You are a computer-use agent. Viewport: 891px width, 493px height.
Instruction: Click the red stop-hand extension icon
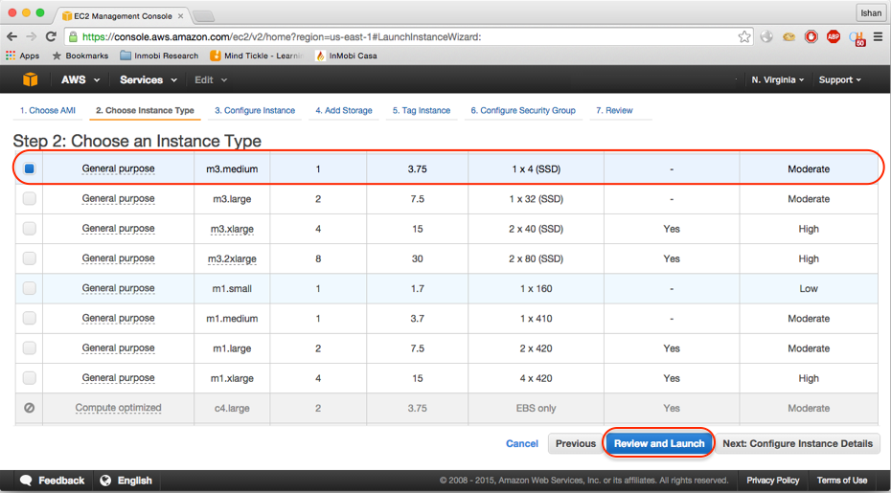point(811,37)
